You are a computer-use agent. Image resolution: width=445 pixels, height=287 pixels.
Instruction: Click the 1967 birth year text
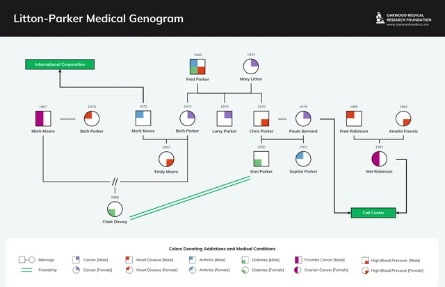[43, 107]
